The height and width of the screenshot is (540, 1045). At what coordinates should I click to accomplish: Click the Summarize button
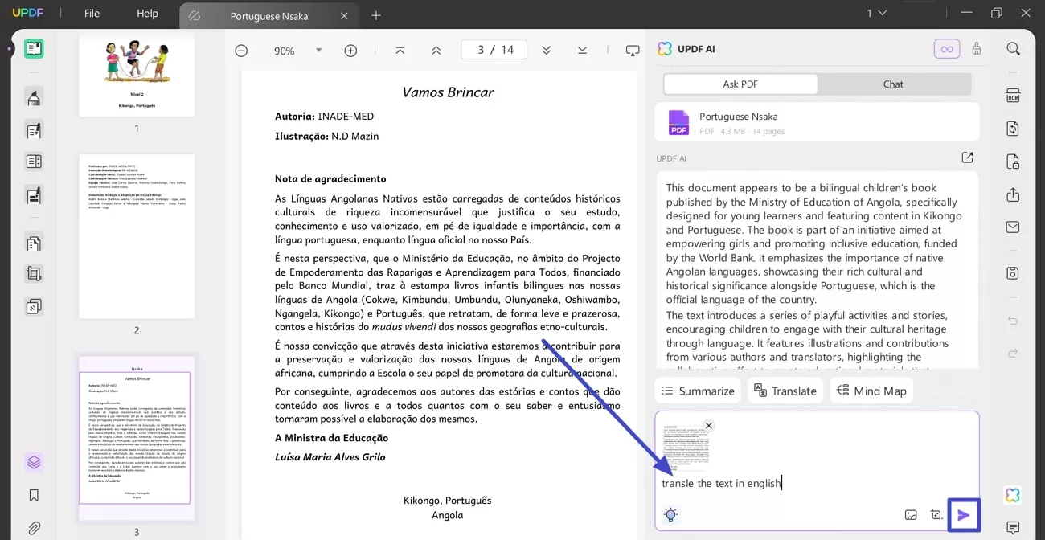coord(698,391)
